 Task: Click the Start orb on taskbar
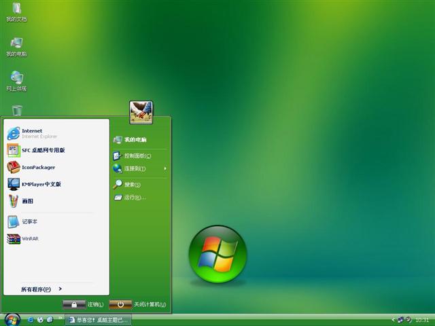point(12,320)
